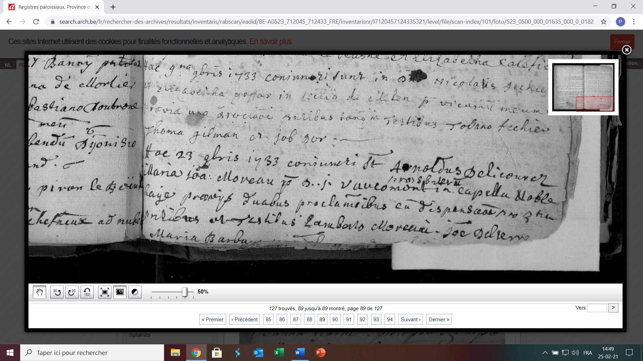
Task: Select the hand pan tool
Action: [40, 292]
